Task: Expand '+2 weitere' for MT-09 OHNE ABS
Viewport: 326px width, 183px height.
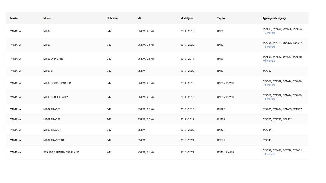Action: pos(269,61)
